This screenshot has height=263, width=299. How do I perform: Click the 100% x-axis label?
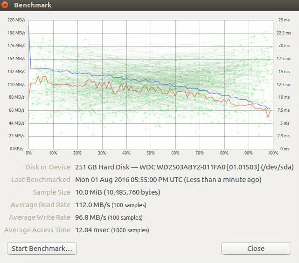[x=273, y=153]
